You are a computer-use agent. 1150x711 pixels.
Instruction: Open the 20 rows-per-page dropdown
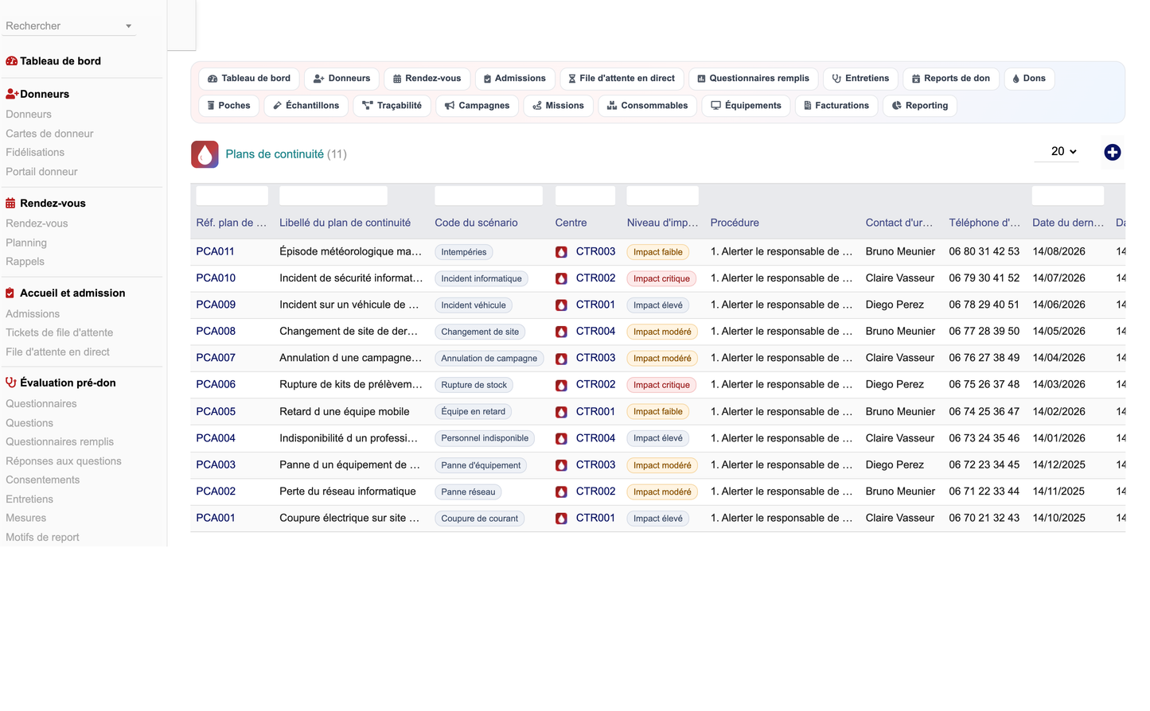[x=1056, y=151]
